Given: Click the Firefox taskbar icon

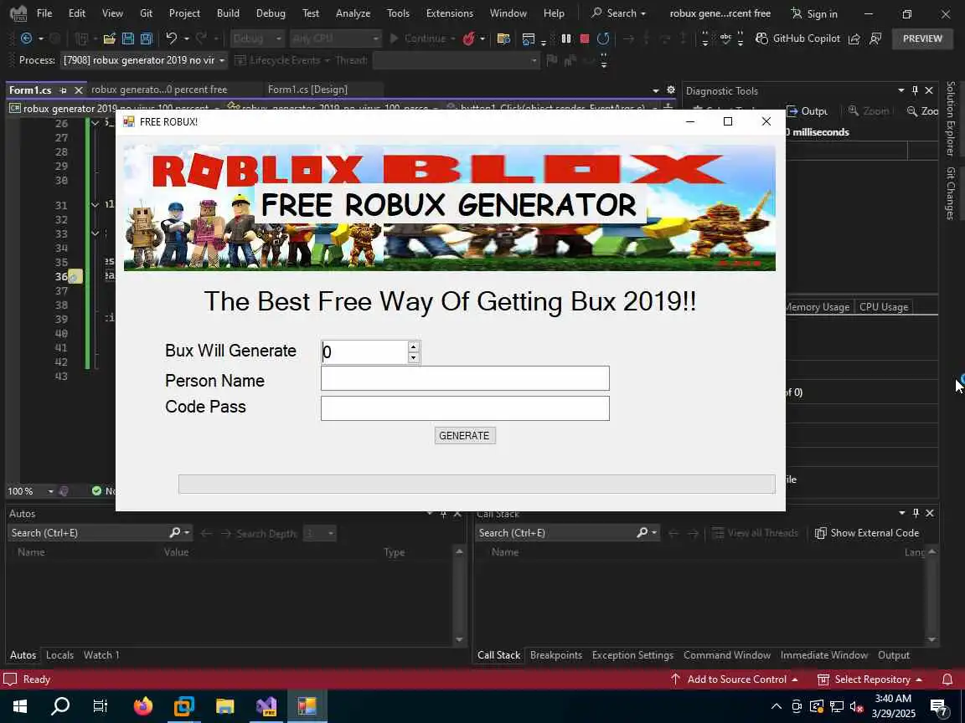Looking at the screenshot, I should coord(142,705).
